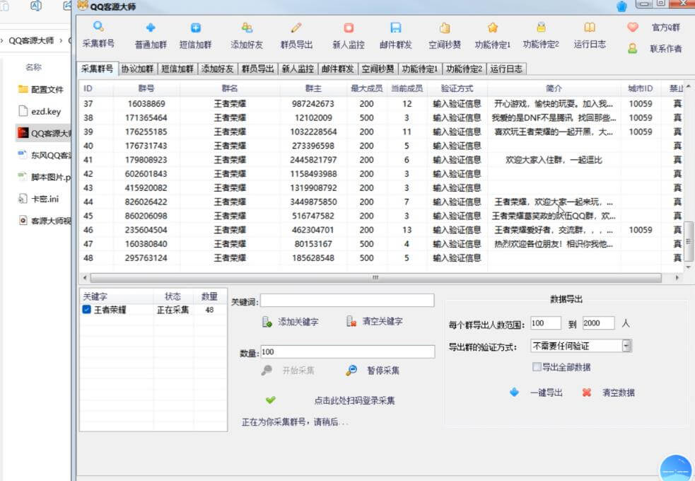Viewport: 695px width, 481px height.
Task: Click the 联系作者 text link
Action: [666, 49]
